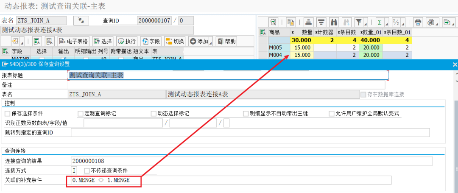Click the find-next binoculars icon
This screenshot has height=193, width=458.
(347, 22)
